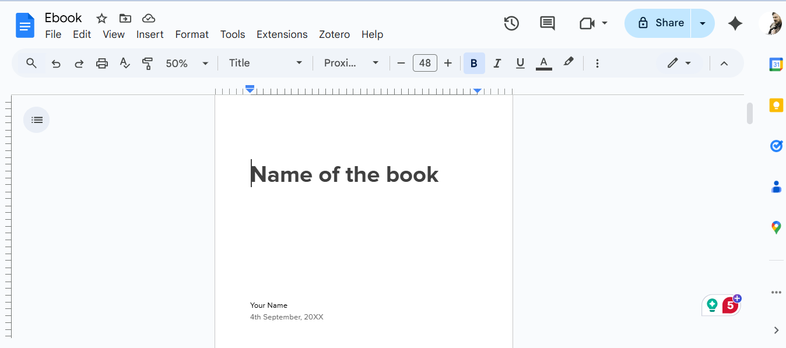Open the print dialog
786x348 pixels.
click(102, 63)
